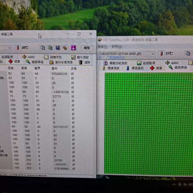Select the data value 521732127
This screenshot has width=193, height=193.
[x=61, y=127]
